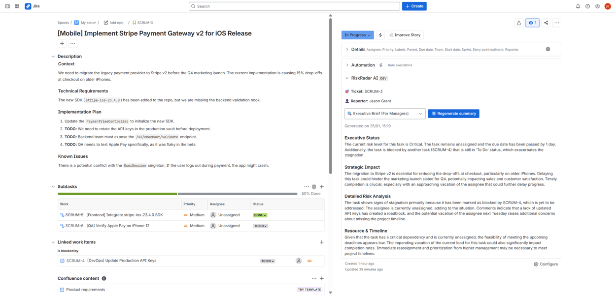Click the Regenerate summary button
This screenshot has height=295, width=616.
(453, 114)
